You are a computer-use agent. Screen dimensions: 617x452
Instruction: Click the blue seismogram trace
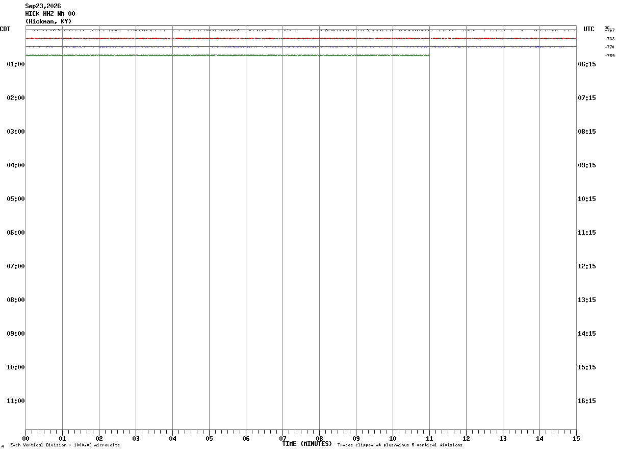(x=301, y=46)
